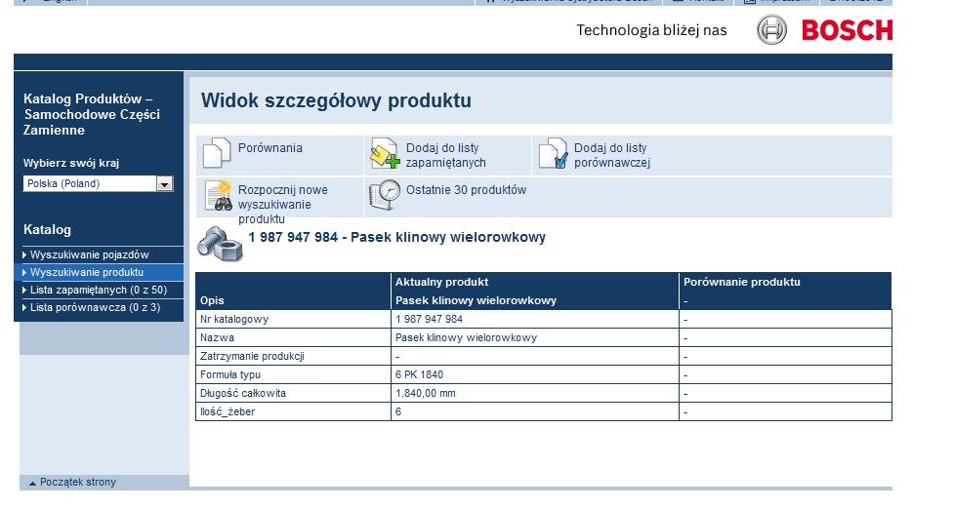Click Dodaj do listy porównawczej link
This screenshot has width=953, height=507.
pos(612,155)
